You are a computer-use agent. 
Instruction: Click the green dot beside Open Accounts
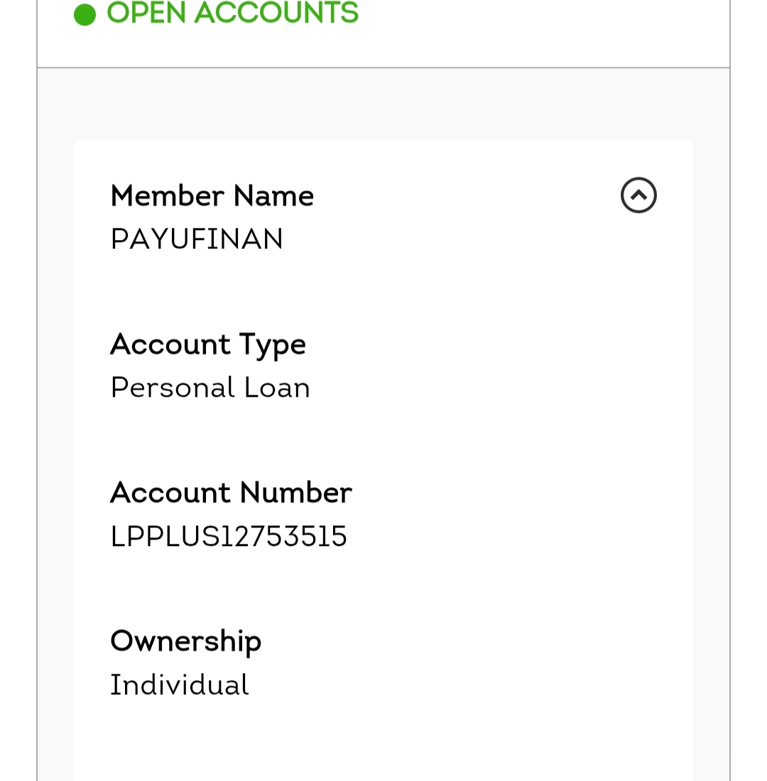[x=85, y=15]
